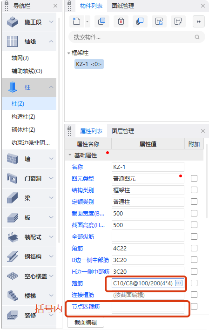
Task: Click the 轴线 grid icon
Action: [x=13, y=41]
